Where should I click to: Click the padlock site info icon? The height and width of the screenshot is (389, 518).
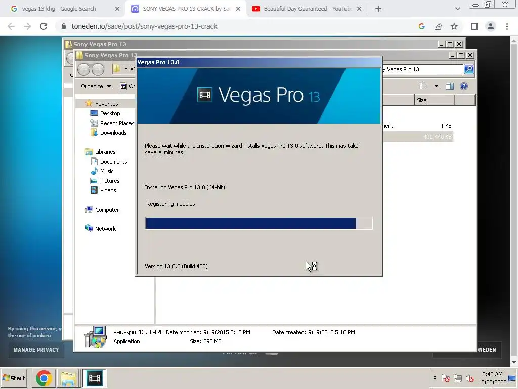pyautogui.click(x=64, y=26)
